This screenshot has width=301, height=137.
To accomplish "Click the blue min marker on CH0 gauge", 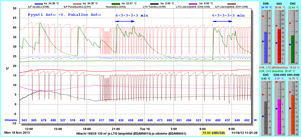I will 263,41.
